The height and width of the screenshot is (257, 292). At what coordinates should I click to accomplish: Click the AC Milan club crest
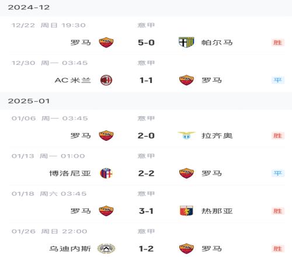click(106, 80)
